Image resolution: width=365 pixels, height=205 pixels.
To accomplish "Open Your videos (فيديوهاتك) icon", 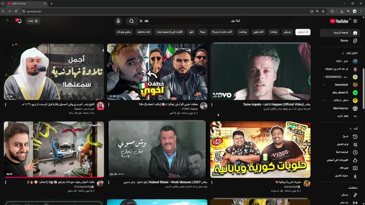I will click(355, 168).
